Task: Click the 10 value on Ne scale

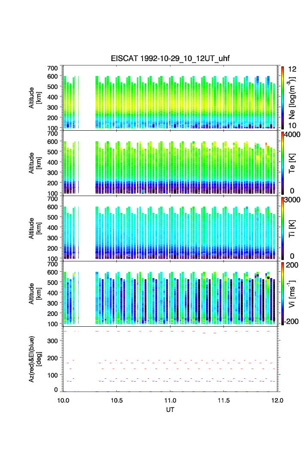Action: (292, 126)
